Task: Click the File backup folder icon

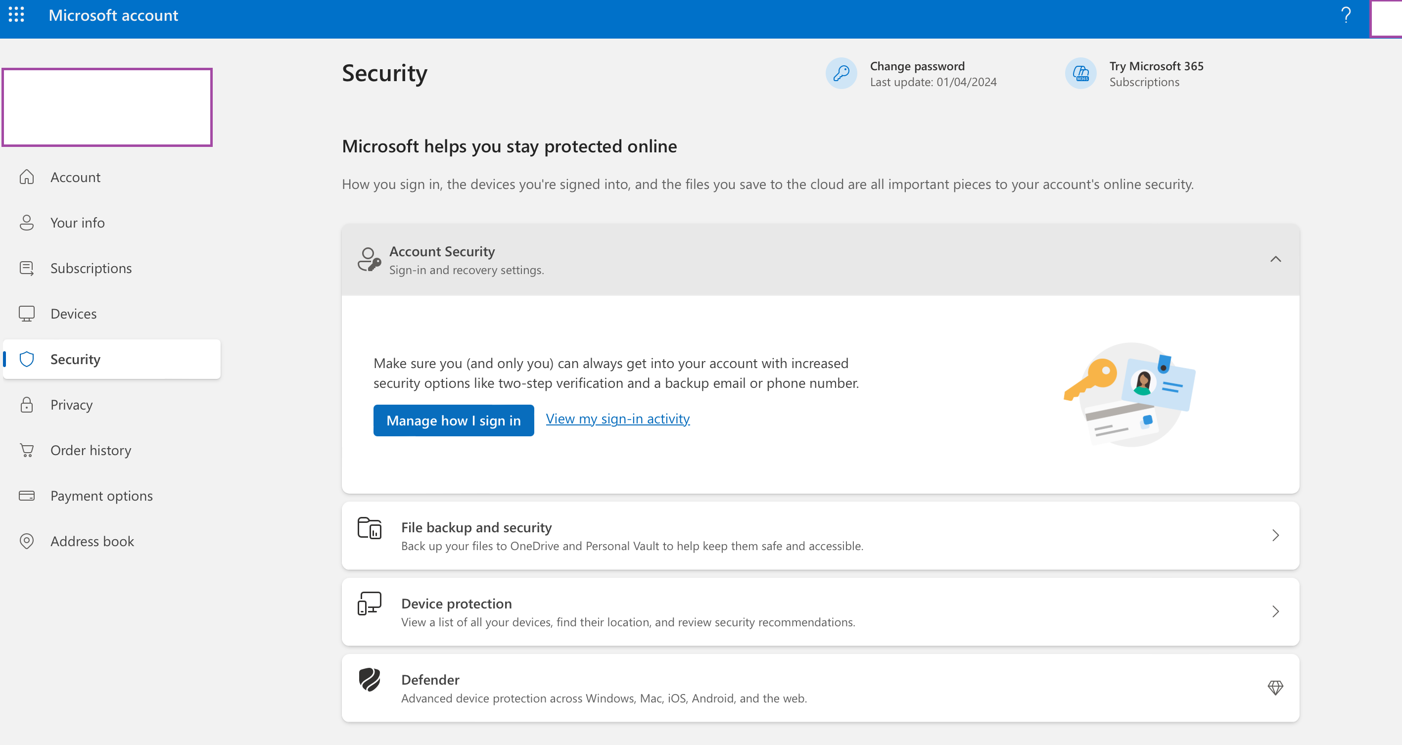Action: (370, 528)
